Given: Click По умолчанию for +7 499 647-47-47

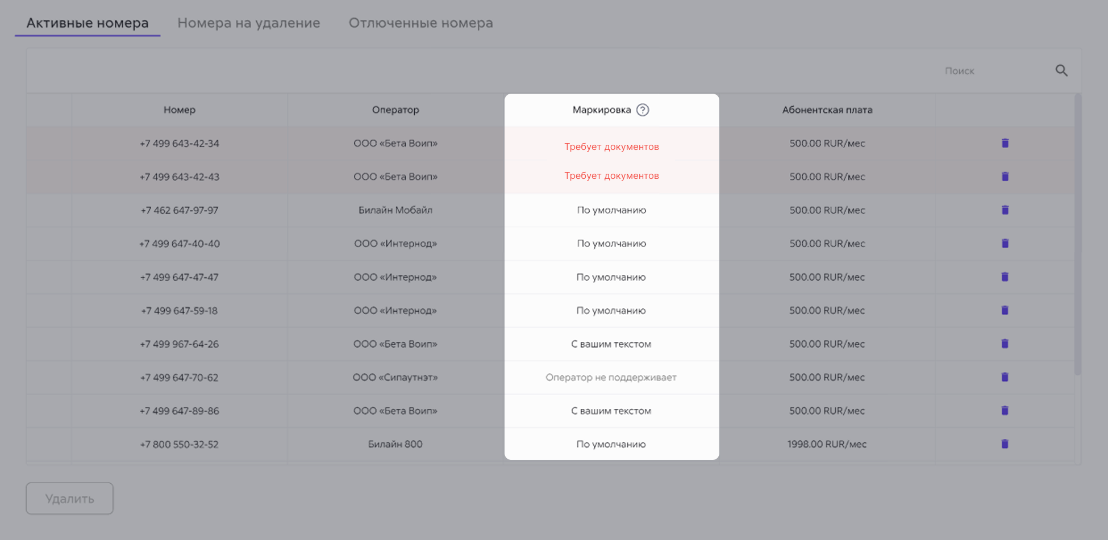Looking at the screenshot, I should pos(611,277).
